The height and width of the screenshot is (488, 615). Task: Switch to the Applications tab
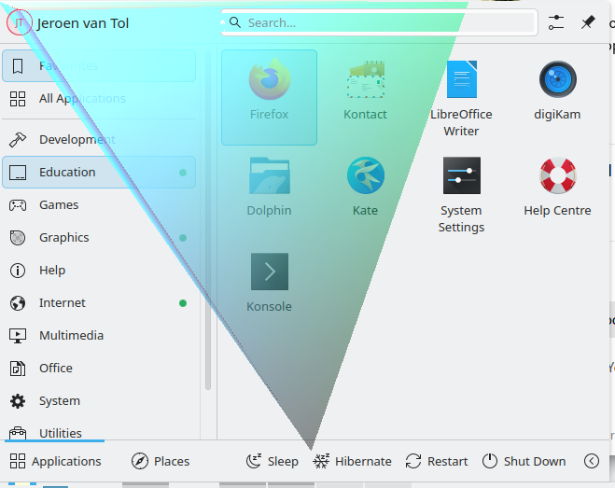pos(55,461)
